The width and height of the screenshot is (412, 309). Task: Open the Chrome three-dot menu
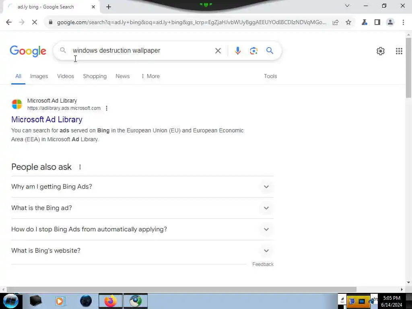pyautogui.click(x=403, y=23)
